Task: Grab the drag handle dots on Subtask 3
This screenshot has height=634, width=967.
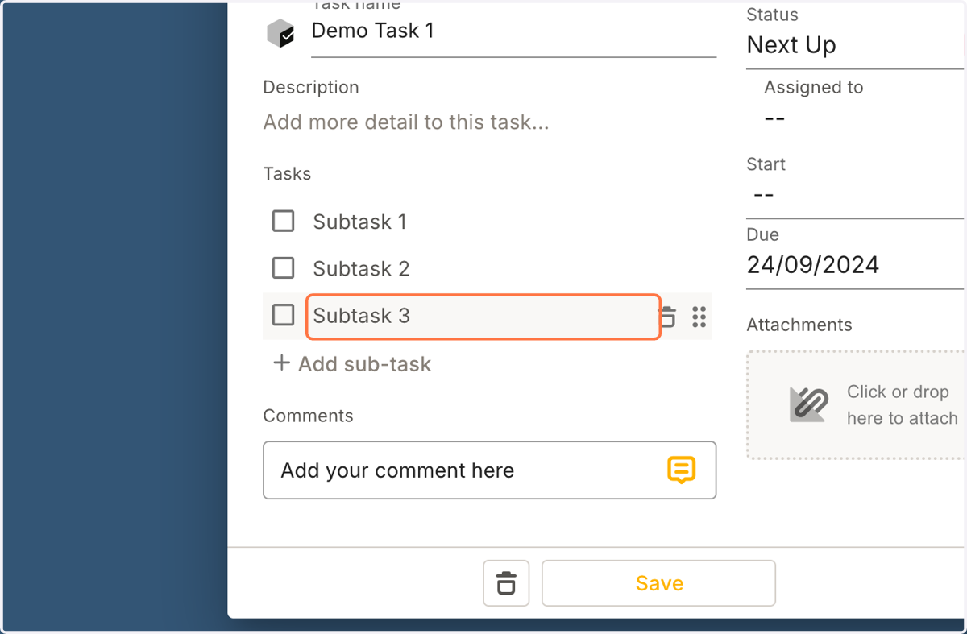Action: [699, 317]
